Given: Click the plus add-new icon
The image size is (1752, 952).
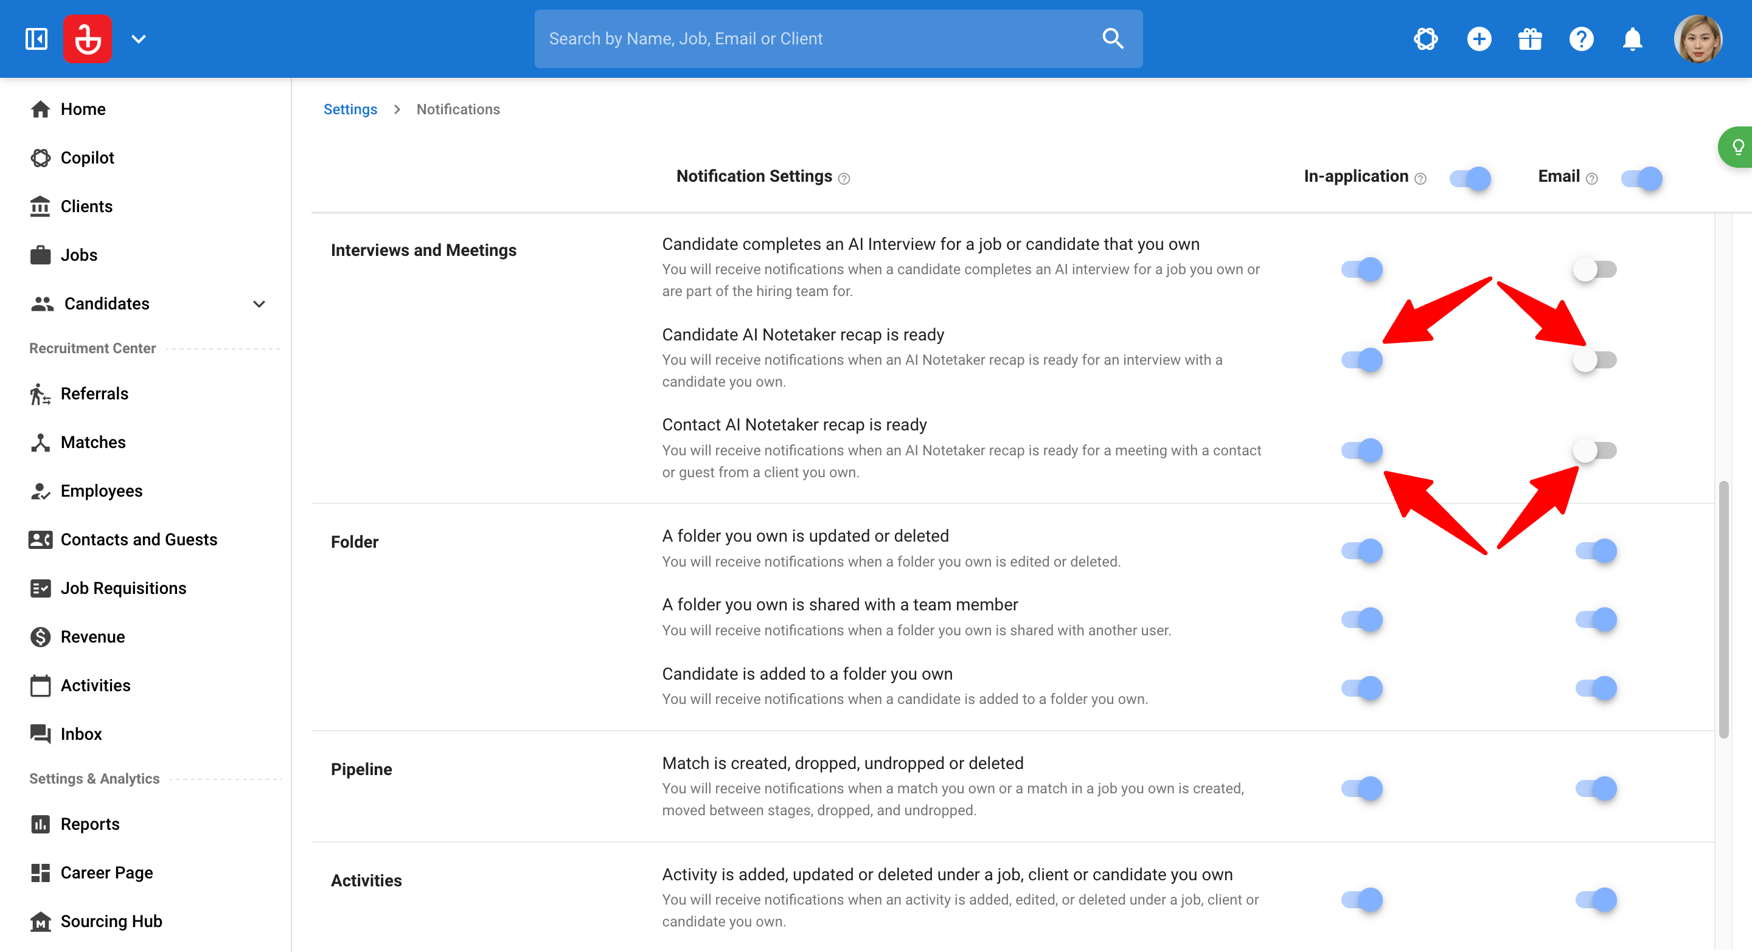Looking at the screenshot, I should tap(1479, 39).
